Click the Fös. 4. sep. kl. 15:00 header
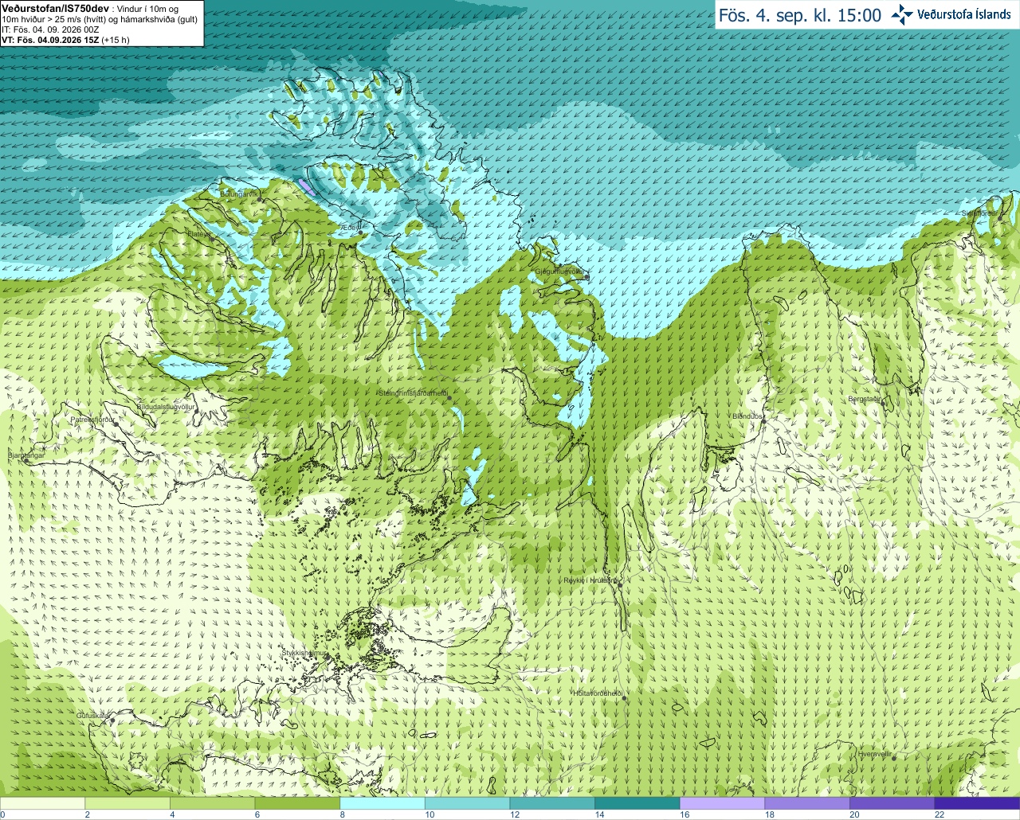This screenshot has width=1020, height=820. point(800,15)
